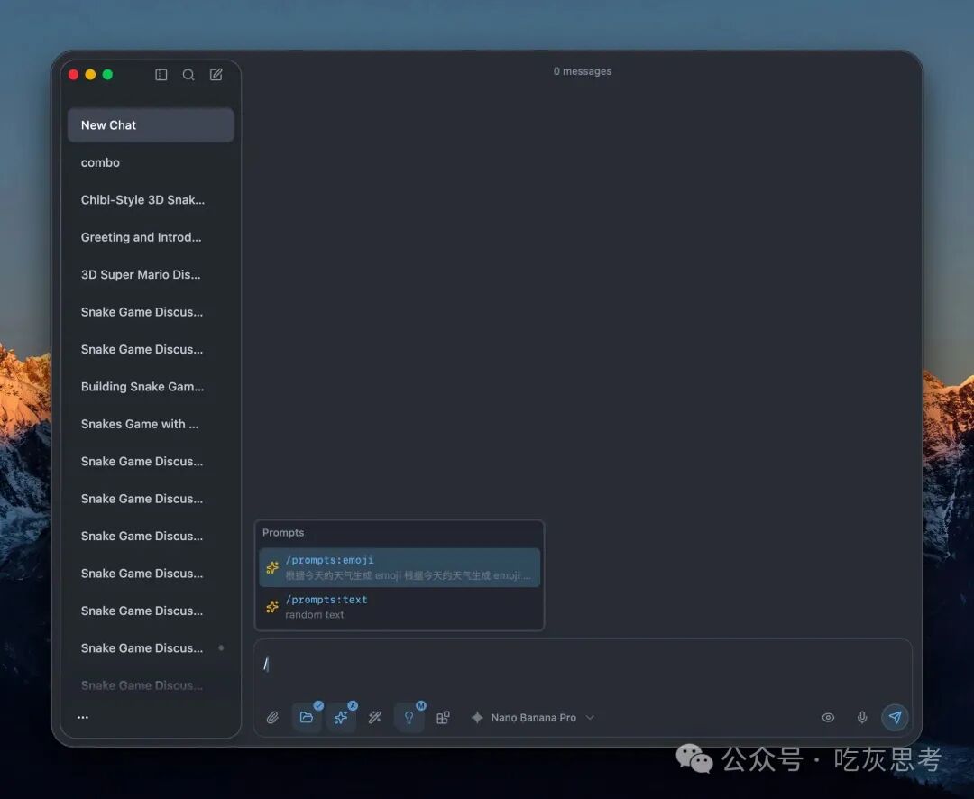Open the three-dots menu in sidebar
Image resolution: width=974 pixels, height=799 pixels.
click(83, 717)
